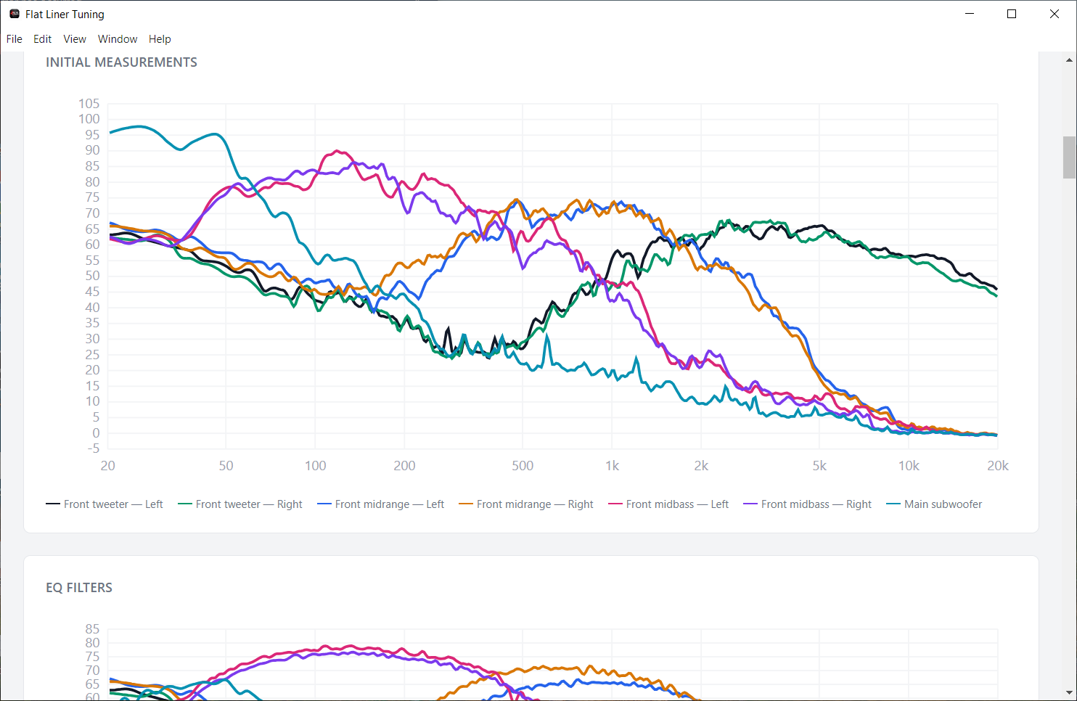Open the File menu
This screenshot has height=701, width=1077.
[x=15, y=39]
